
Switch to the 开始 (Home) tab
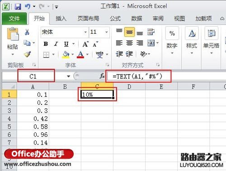39,18
